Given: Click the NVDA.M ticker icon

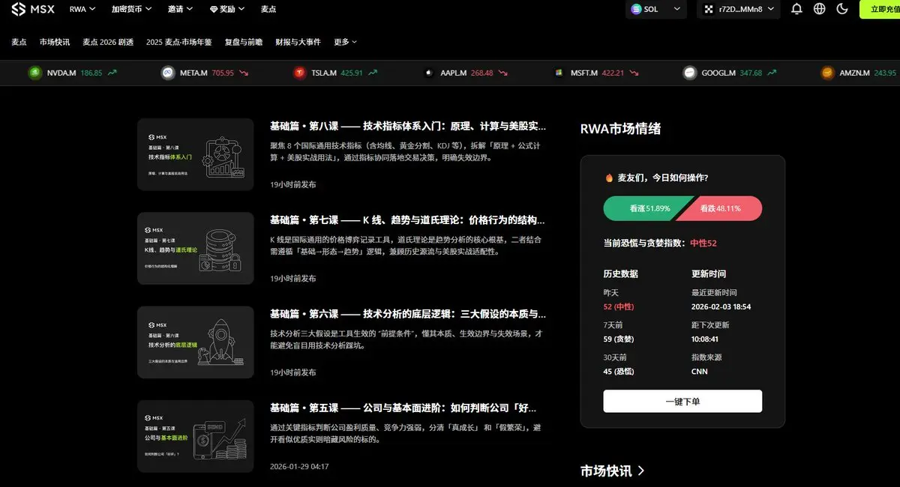Looking at the screenshot, I should [x=35, y=73].
